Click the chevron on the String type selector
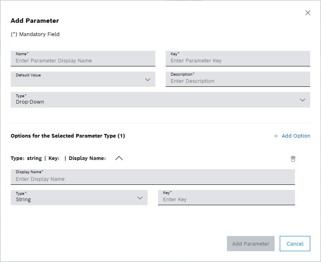This screenshot has height=262, width=321. [x=140, y=198]
